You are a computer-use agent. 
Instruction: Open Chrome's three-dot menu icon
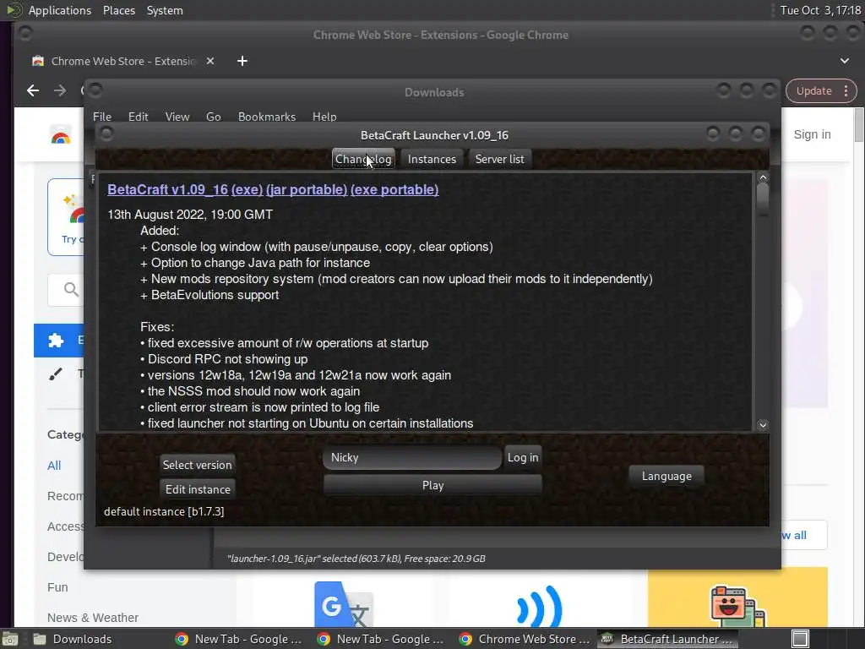point(846,91)
